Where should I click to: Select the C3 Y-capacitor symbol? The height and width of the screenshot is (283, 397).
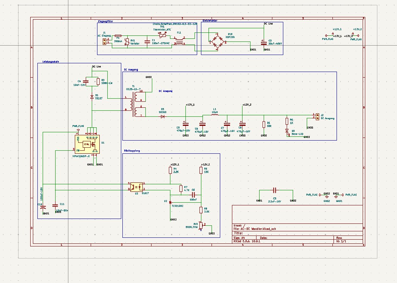(x=275, y=190)
